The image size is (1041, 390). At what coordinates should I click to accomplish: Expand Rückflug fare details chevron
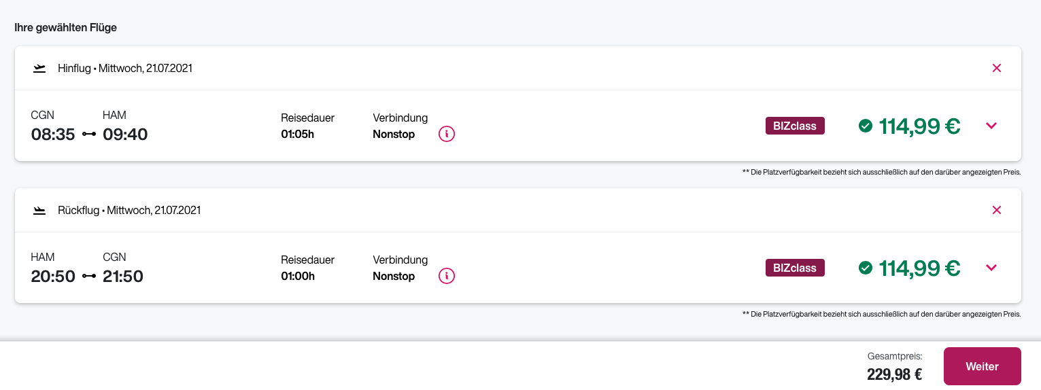pos(991,268)
